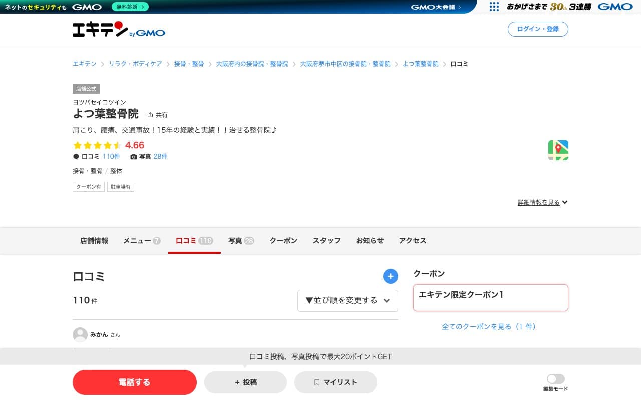Select the 店舗情報 tab
The height and width of the screenshot is (400, 641).
(x=94, y=240)
